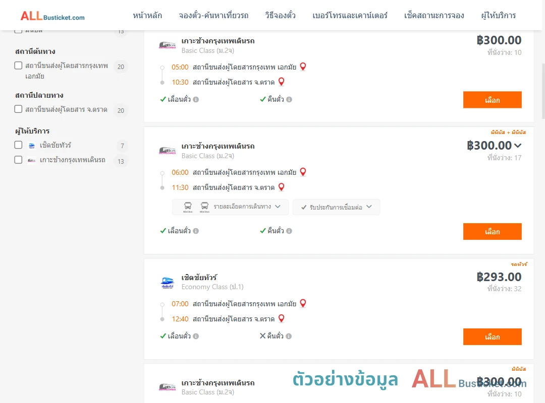The height and width of the screenshot is (403, 545).
Task: Click เชิดชัยทัวร์ logo on 07:00 trip
Action: coord(167,282)
